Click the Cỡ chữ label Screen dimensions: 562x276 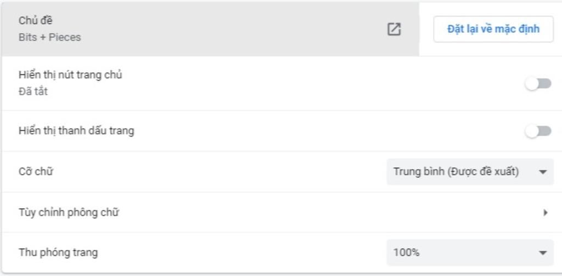[36, 171]
